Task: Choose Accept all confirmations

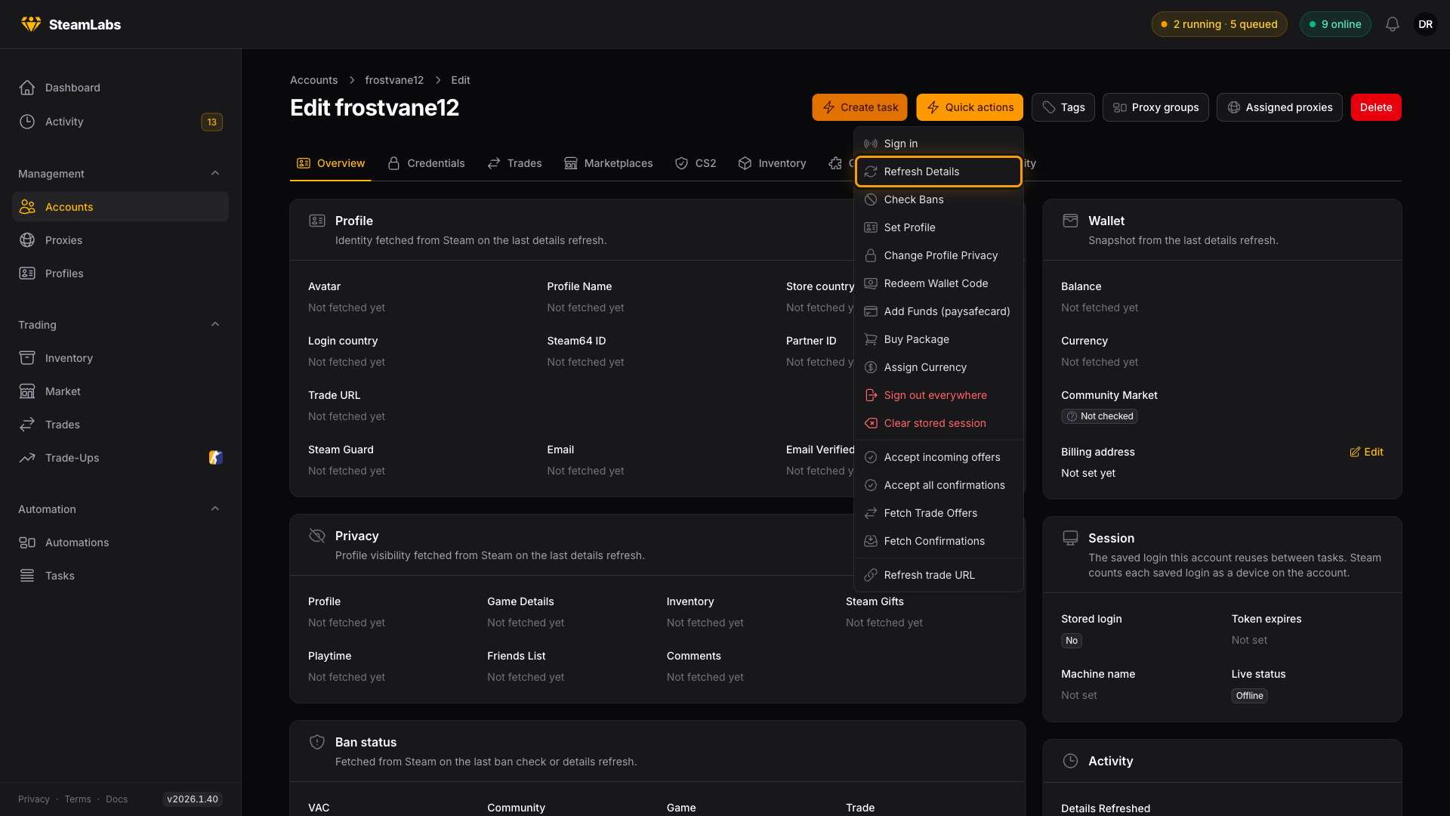Action: coord(939,485)
